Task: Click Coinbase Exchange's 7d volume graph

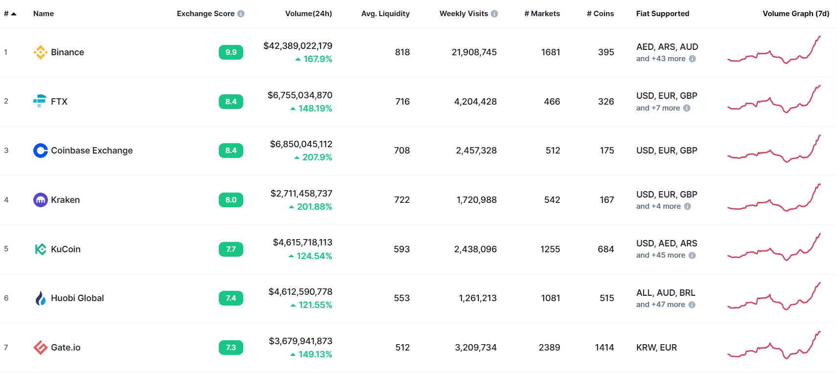Action: point(774,149)
